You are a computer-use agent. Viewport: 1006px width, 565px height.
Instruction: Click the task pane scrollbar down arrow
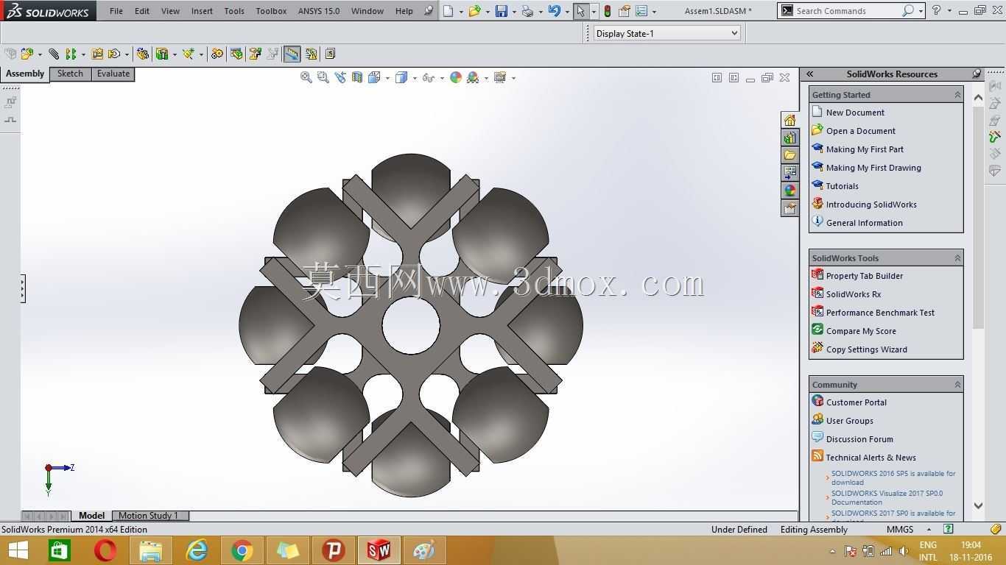coord(978,505)
